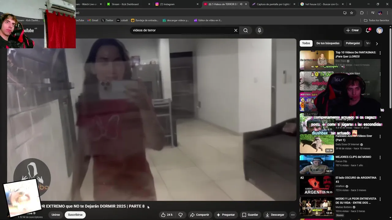This screenshot has height=220, width=392.
Task: Switch to the 'Captura de pantalla por Lightshot' tab
Action: coord(273,4)
